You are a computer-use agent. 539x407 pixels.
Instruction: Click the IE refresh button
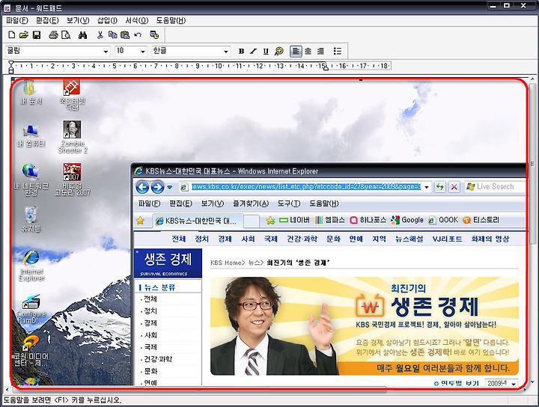pyautogui.click(x=439, y=187)
